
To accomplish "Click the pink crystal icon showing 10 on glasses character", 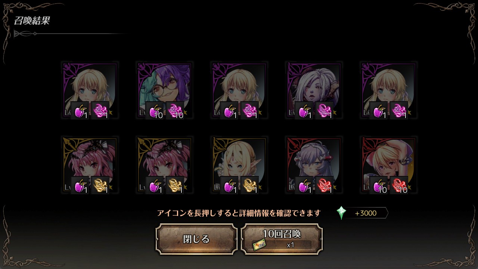I will [175, 111].
